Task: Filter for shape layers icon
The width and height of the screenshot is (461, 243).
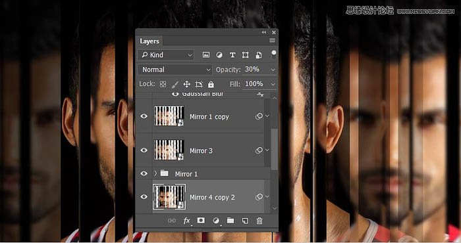Action: pos(245,55)
